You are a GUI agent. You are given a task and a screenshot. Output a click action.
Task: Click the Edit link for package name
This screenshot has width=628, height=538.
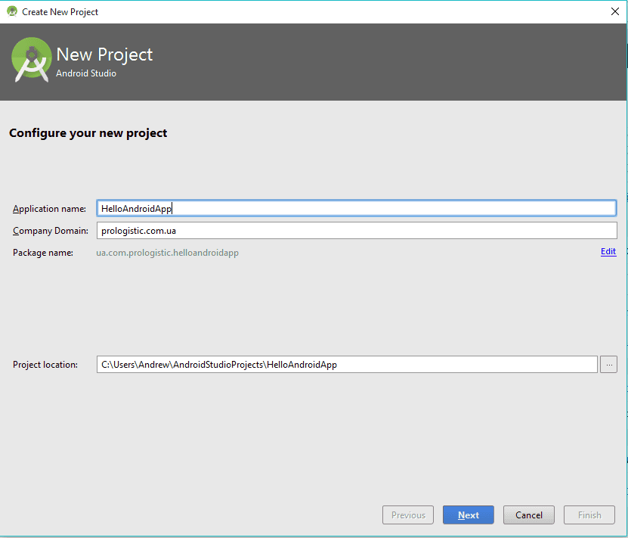tap(608, 251)
